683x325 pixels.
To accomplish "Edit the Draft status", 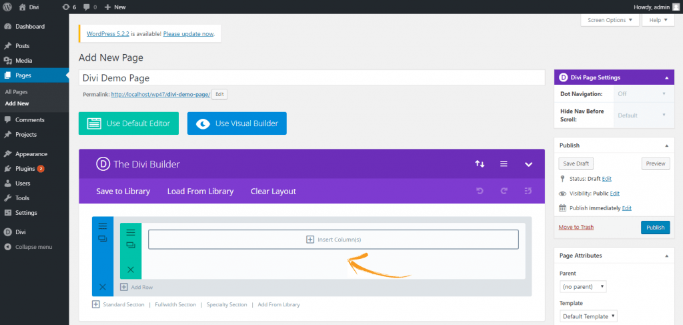I will (607, 179).
